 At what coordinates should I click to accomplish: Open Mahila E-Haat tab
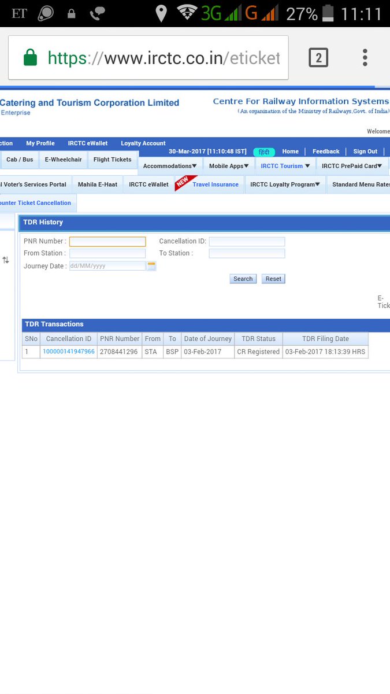98,184
